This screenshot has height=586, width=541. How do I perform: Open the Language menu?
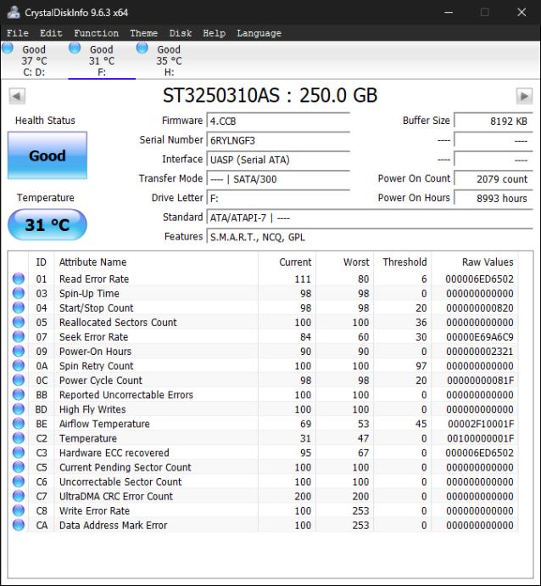(x=259, y=33)
